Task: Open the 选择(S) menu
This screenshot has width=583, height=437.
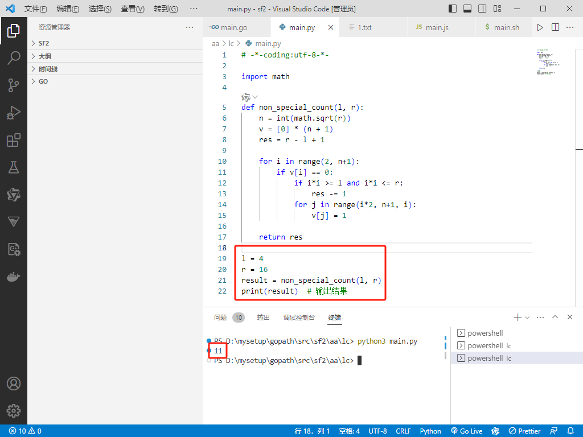Action: [100, 9]
